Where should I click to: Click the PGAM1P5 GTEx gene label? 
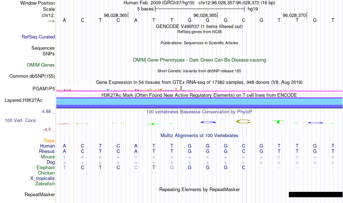tap(44, 89)
